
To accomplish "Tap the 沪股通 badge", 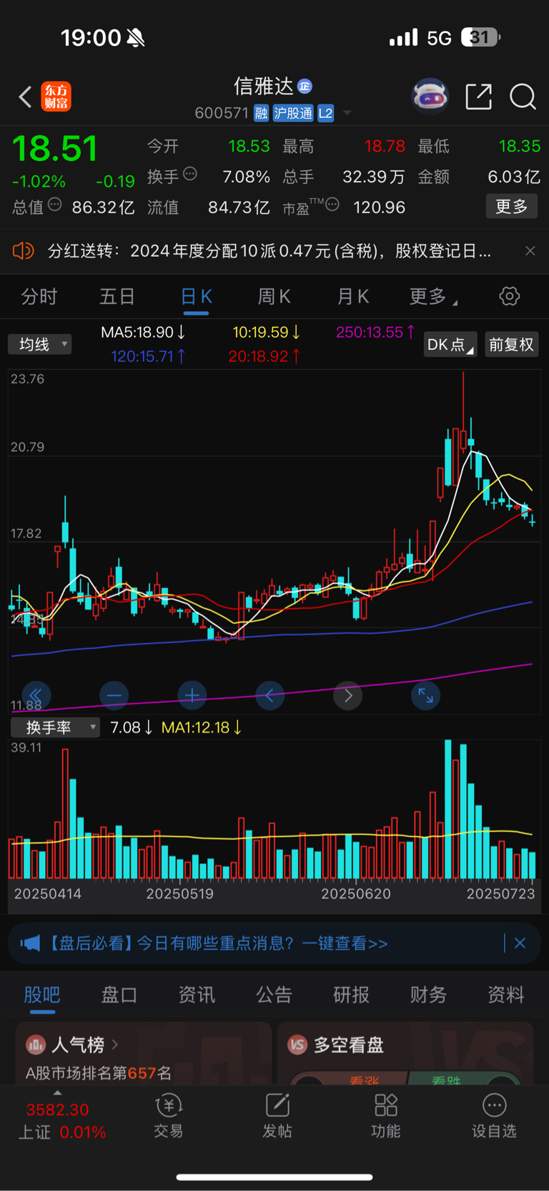I will [293, 113].
